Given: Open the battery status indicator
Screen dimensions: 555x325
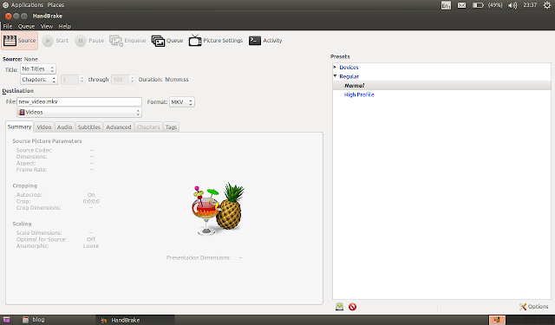Looking at the screenshot, I should click(x=478, y=5).
